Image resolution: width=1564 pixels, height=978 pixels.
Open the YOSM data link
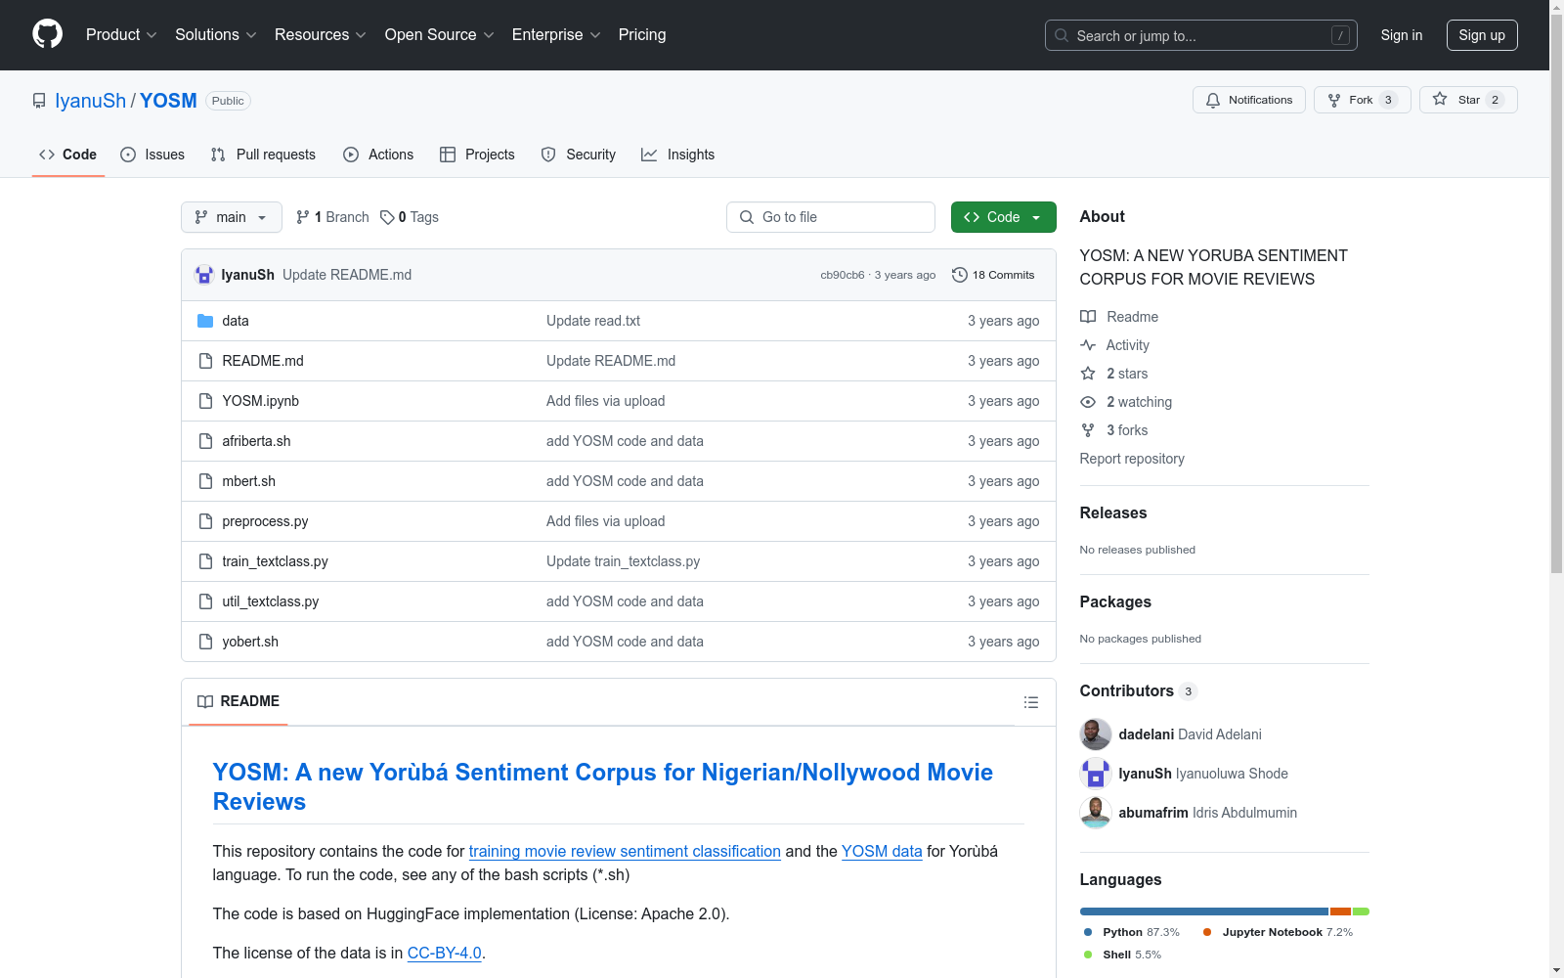point(882,851)
